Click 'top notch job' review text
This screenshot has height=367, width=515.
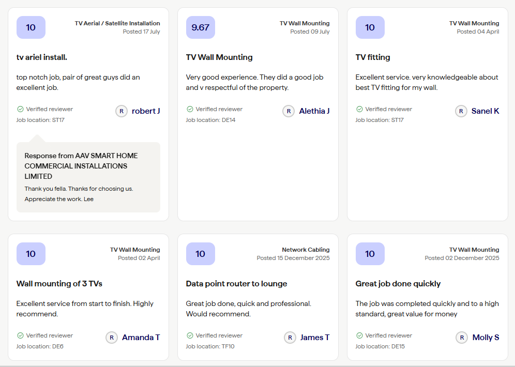coord(78,82)
